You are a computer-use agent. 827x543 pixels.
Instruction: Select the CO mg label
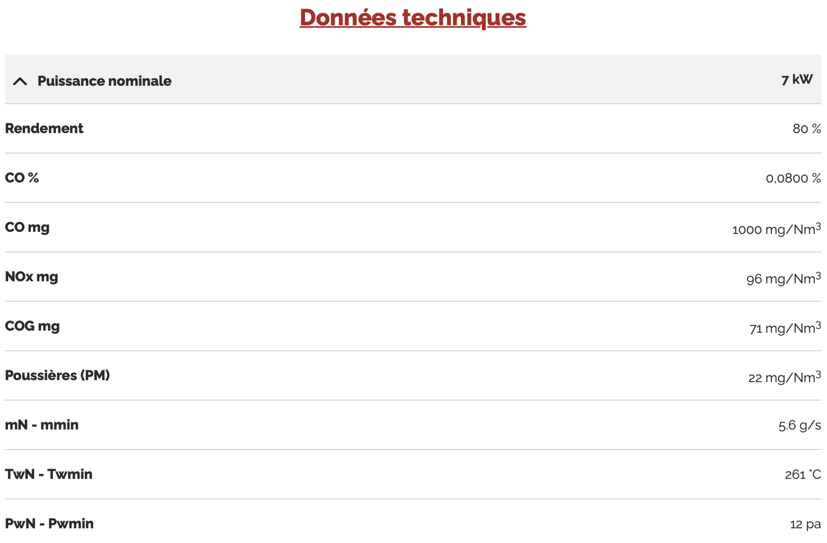tap(27, 228)
